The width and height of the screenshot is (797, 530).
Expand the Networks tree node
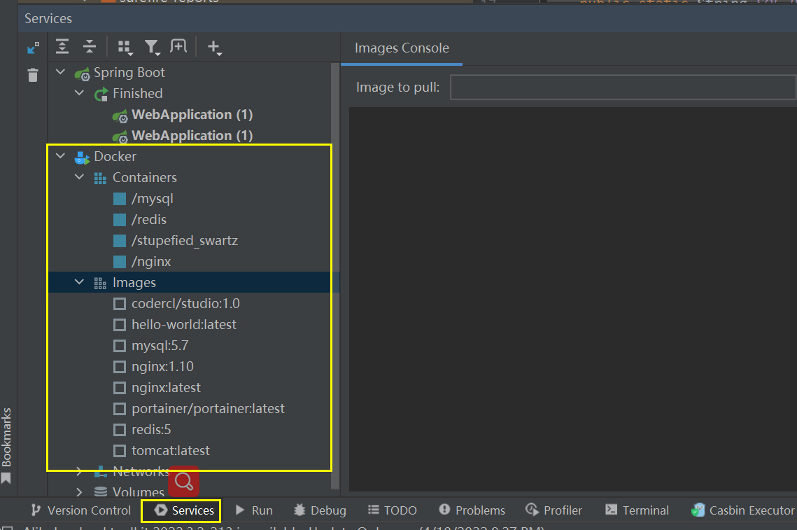[x=79, y=471]
